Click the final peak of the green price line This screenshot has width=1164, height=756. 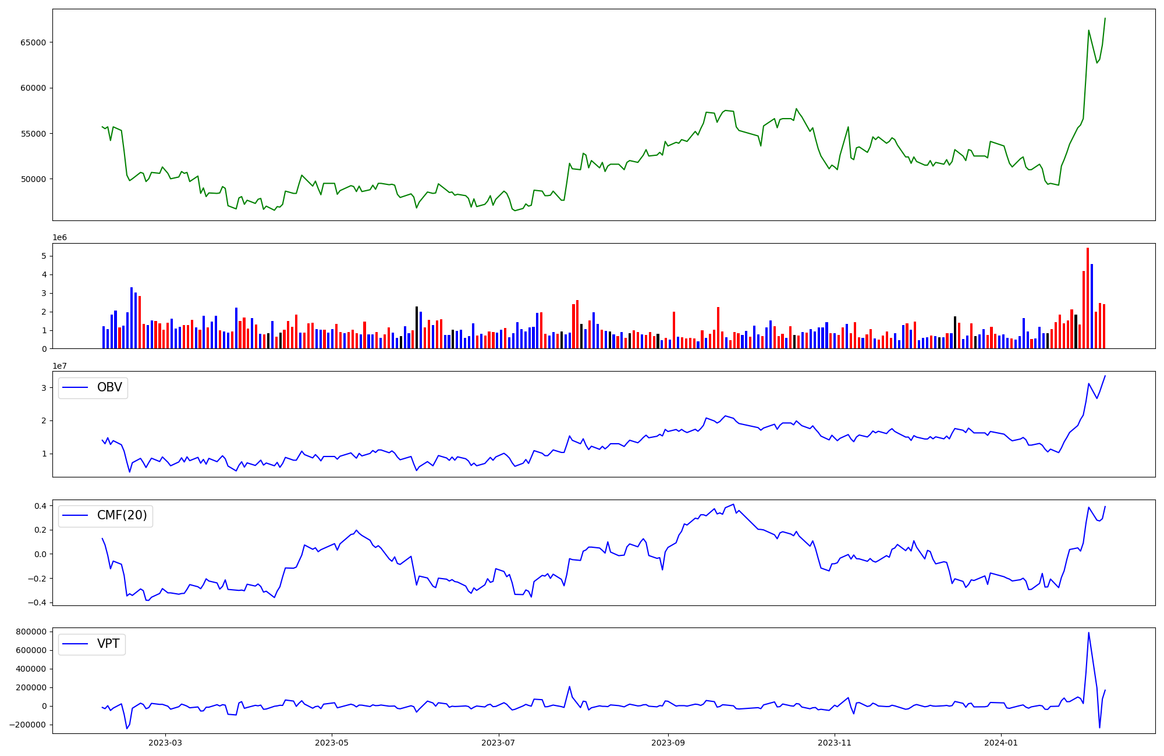(x=1105, y=19)
